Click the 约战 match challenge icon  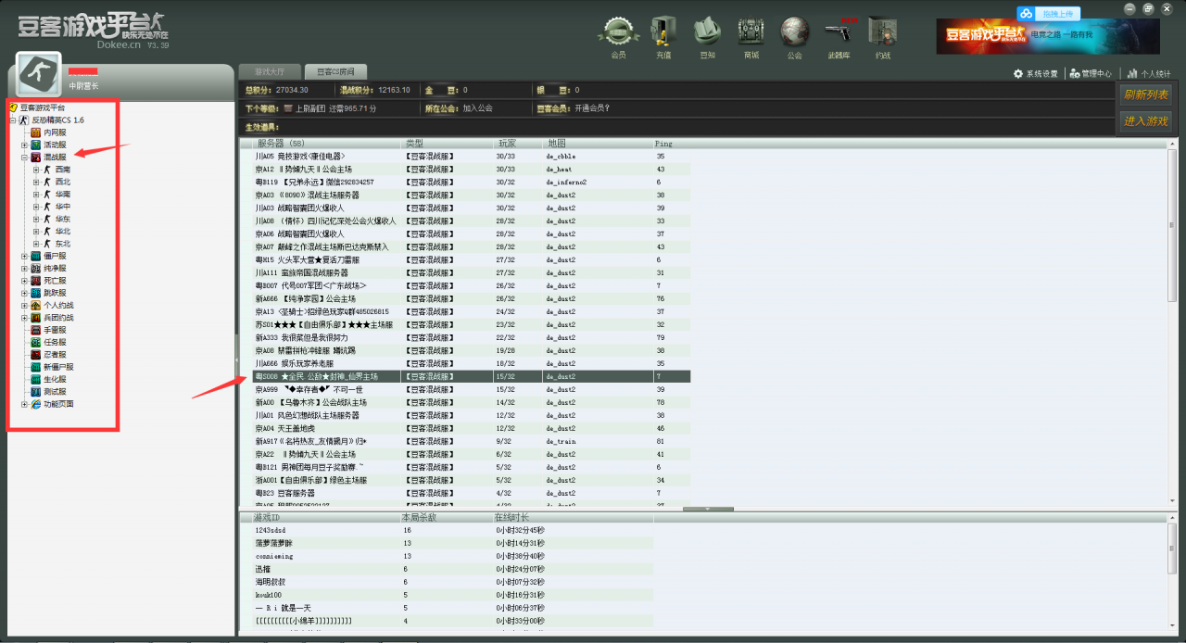point(881,33)
